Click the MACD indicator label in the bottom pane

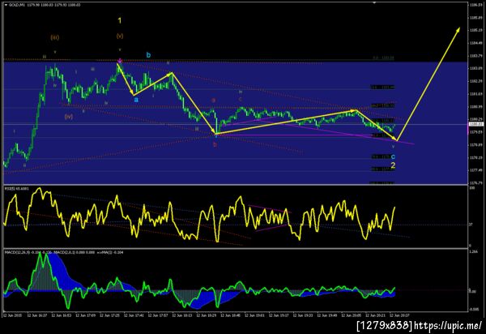(63, 252)
